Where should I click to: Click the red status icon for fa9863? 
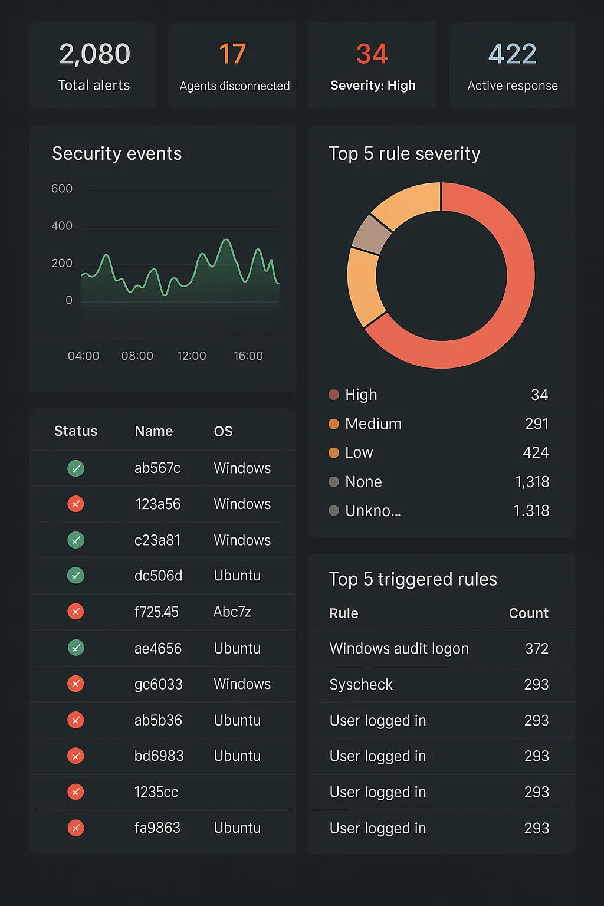(75, 828)
